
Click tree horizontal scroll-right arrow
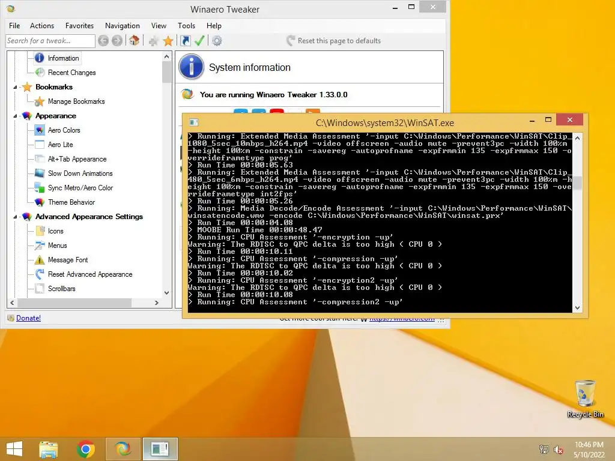click(x=157, y=303)
